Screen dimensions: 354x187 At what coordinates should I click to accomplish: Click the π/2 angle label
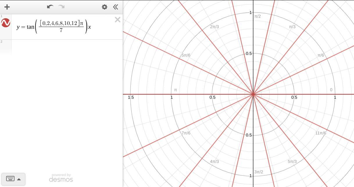coord(258,16)
